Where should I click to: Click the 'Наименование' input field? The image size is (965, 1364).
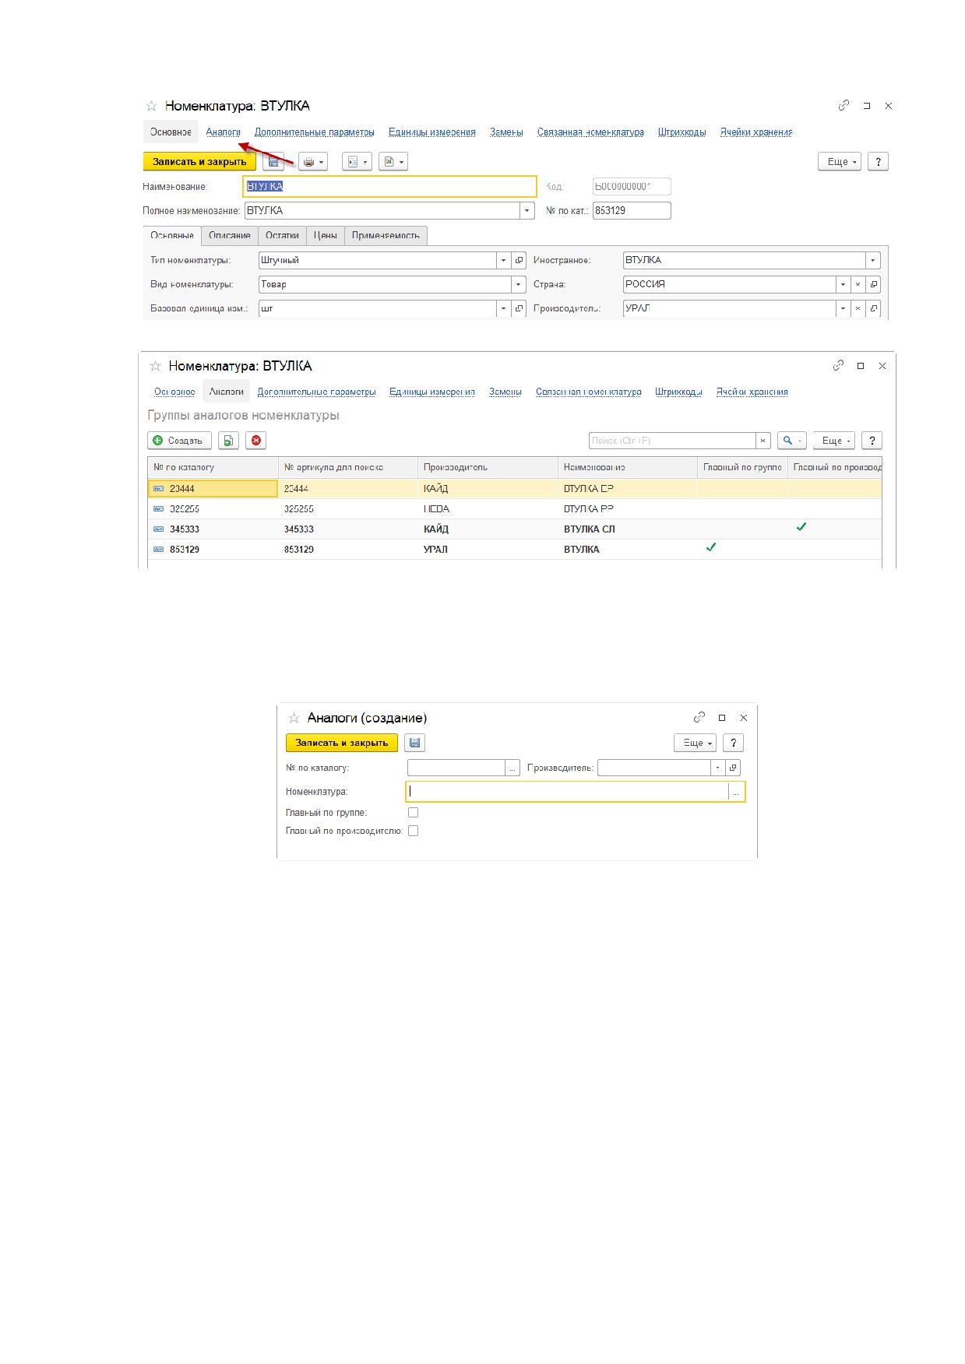(390, 187)
